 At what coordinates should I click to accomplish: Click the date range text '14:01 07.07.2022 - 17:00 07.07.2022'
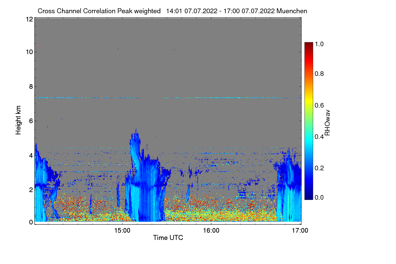[220, 11]
